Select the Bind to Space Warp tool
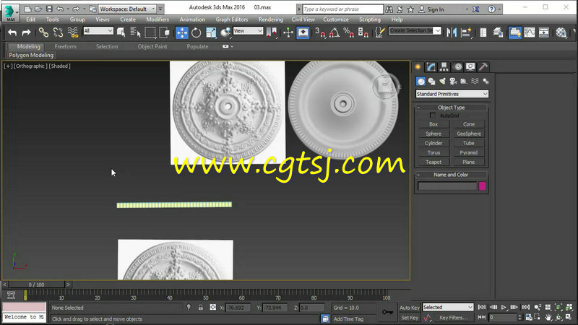 (x=73, y=32)
